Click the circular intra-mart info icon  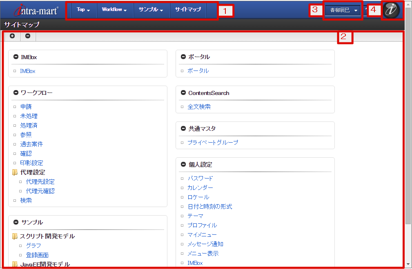pos(391,10)
